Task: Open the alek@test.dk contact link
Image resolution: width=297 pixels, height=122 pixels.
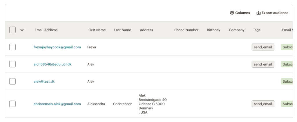Action: 44,81
